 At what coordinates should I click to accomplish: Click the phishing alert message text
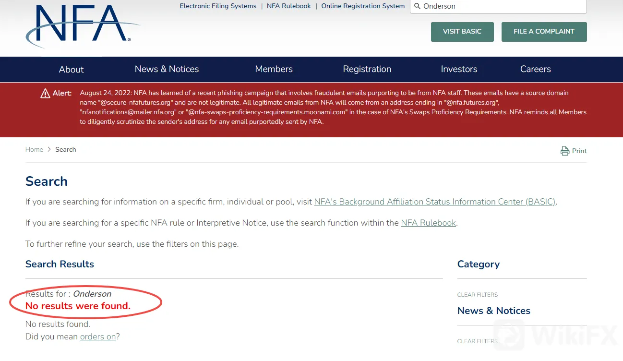[333, 108]
